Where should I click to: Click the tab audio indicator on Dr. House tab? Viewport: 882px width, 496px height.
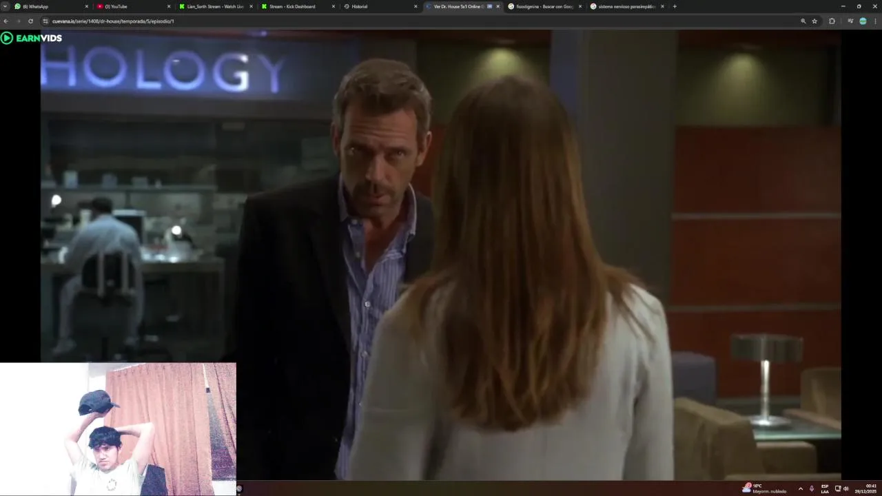click(x=489, y=6)
